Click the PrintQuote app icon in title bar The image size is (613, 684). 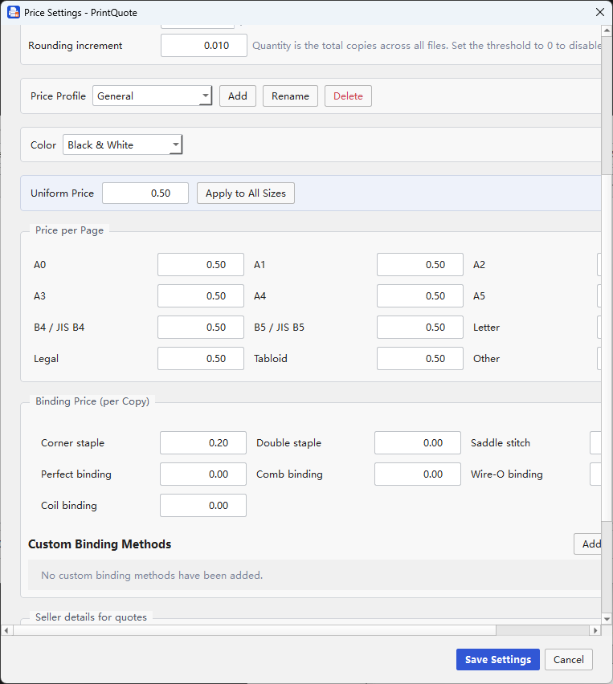(x=14, y=12)
